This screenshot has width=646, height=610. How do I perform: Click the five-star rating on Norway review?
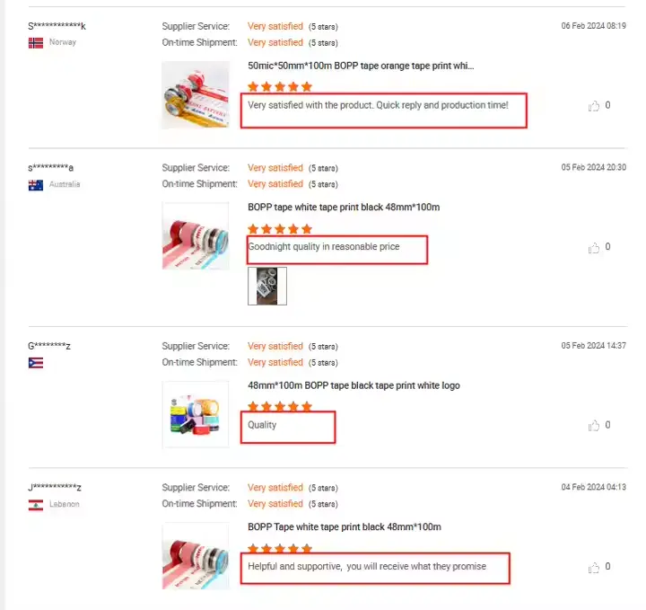tap(280, 86)
